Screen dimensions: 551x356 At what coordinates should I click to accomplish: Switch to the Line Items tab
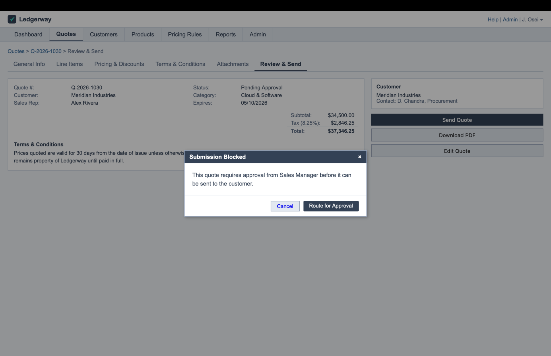(69, 64)
